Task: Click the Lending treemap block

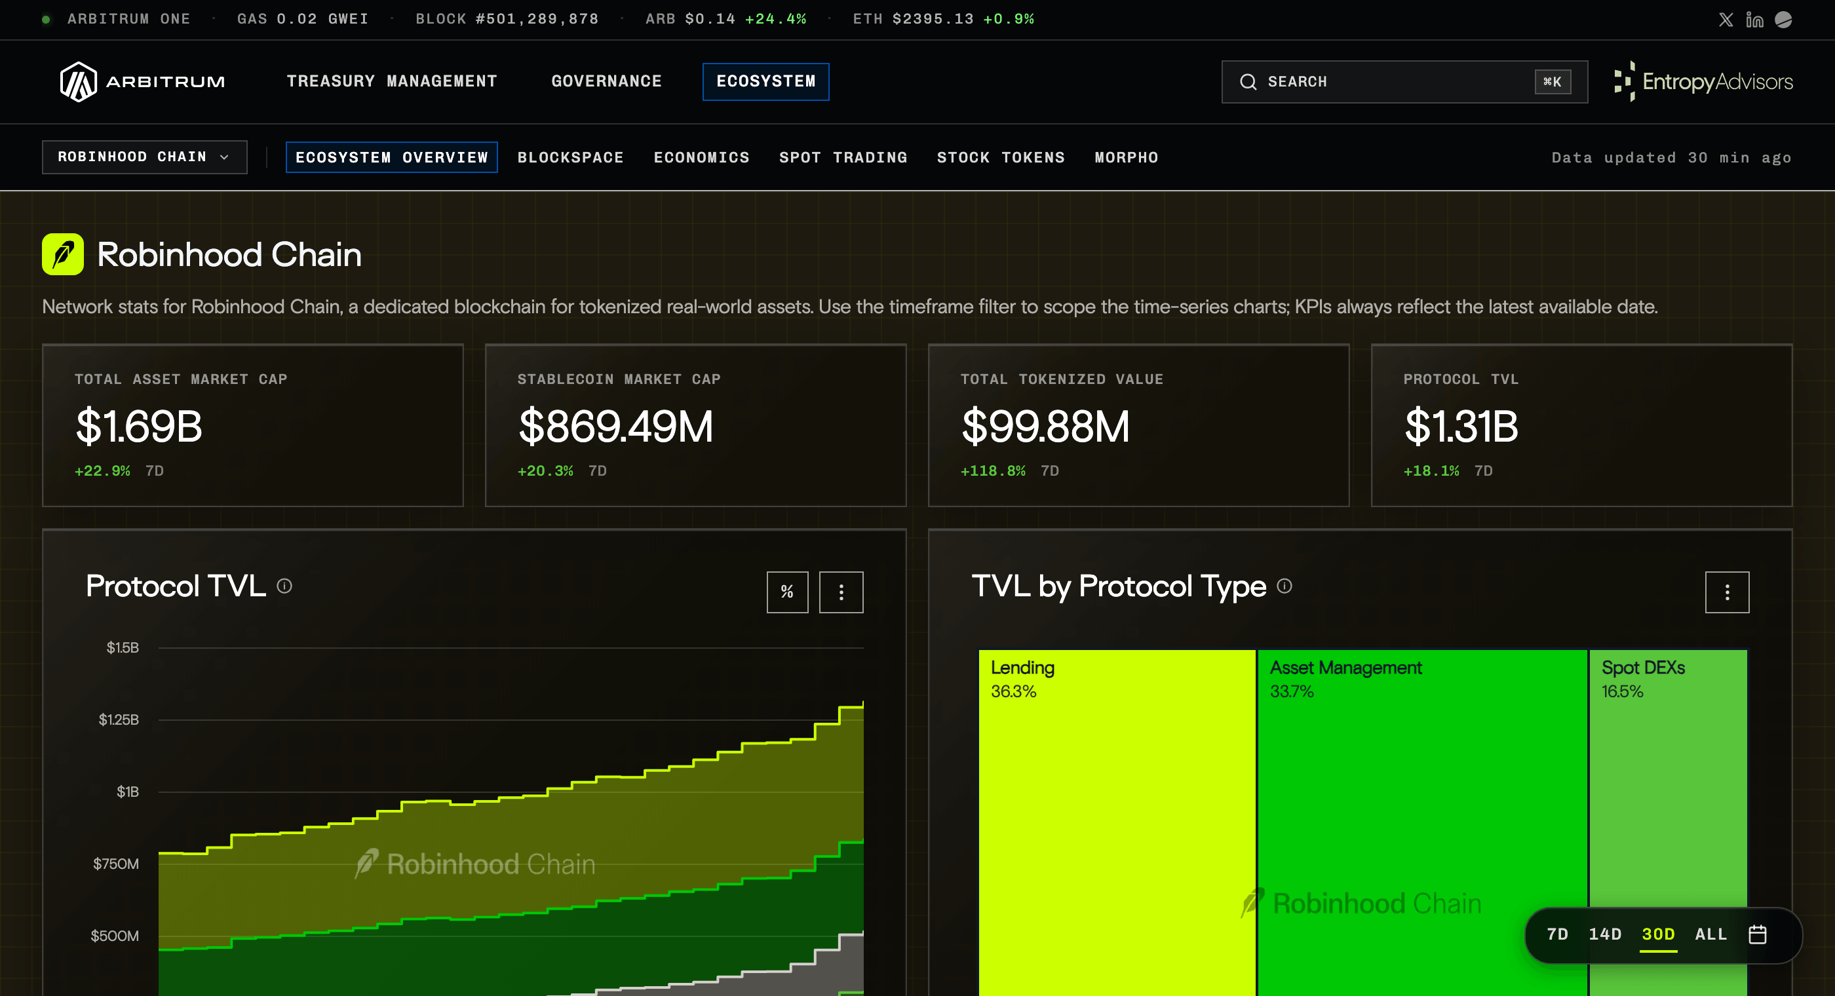Action: [x=1116, y=822]
